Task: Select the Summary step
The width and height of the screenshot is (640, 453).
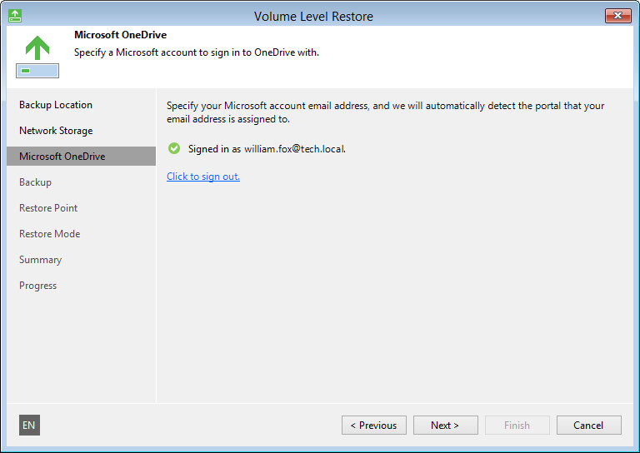Action: 40,260
